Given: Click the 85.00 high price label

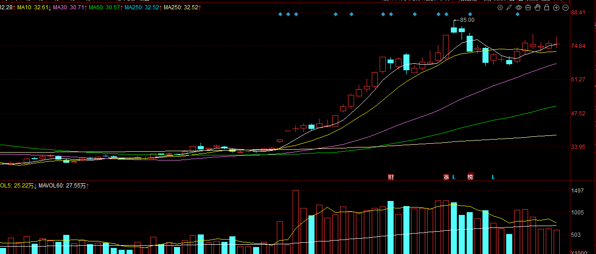Looking at the screenshot, I should pyautogui.click(x=467, y=20).
